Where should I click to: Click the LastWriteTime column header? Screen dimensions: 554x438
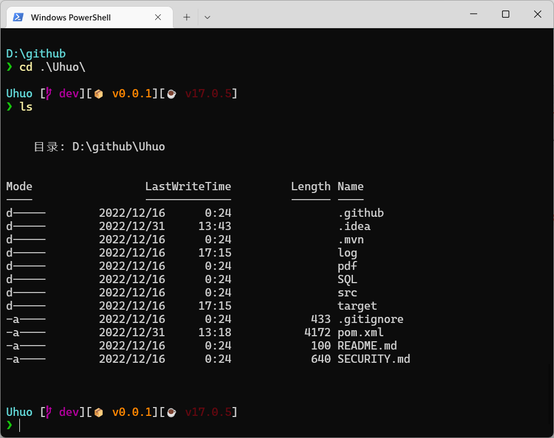188,186
